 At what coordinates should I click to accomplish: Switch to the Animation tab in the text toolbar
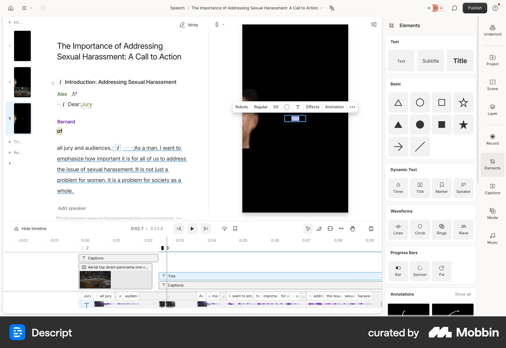coord(334,107)
